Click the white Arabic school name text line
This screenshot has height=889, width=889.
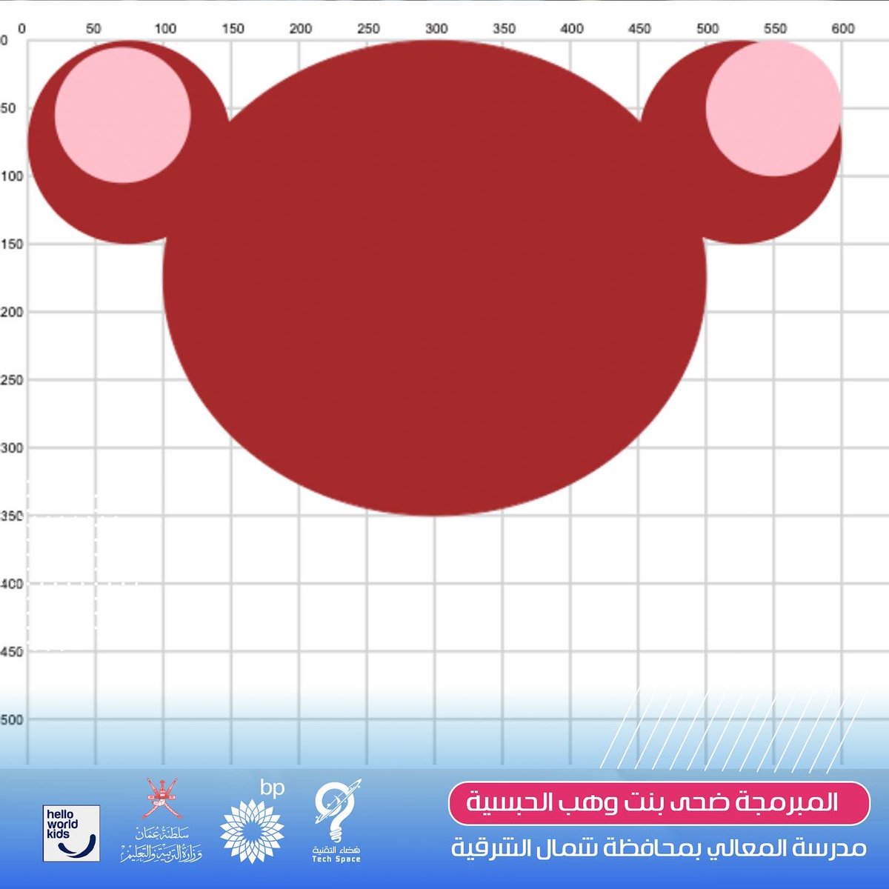(659, 848)
